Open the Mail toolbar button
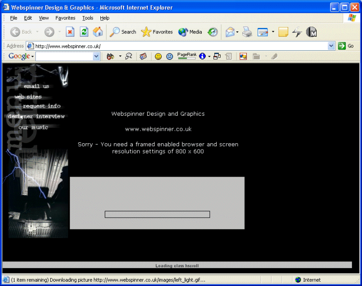The image size is (362, 286). pos(230,32)
